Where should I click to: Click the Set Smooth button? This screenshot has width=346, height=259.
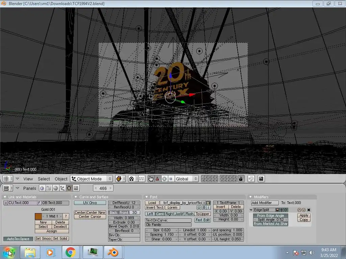[43, 238]
